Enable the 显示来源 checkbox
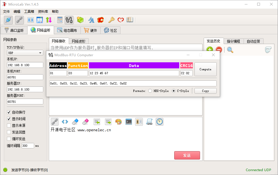Screen dimensions: 278x175 9,125
